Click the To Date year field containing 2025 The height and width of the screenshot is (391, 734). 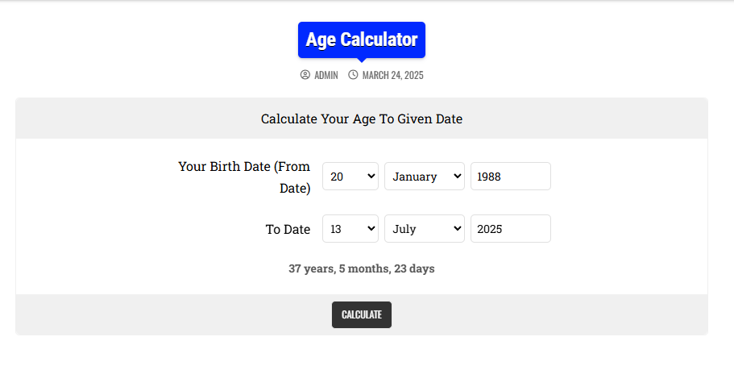pos(511,228)
